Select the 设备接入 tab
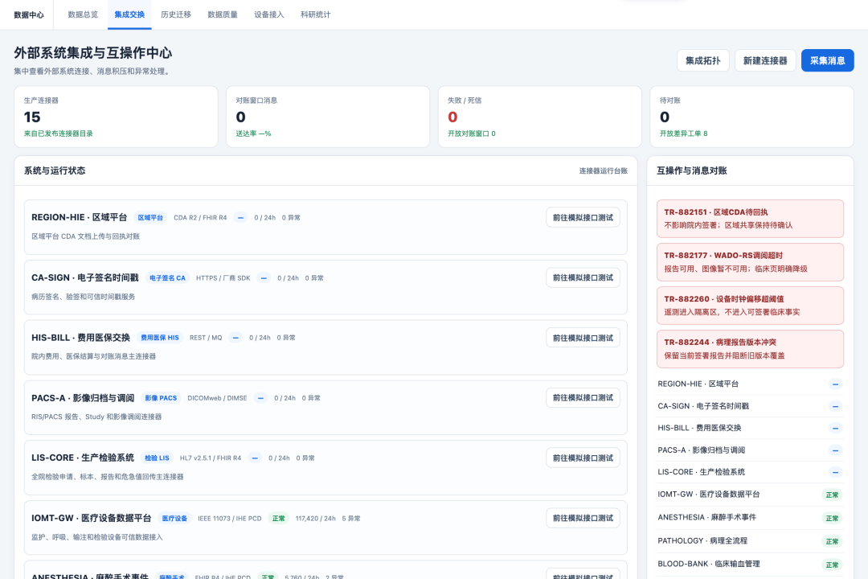This screenshot has width=868, height=579. pyautogui.click(x=269, y=15)
